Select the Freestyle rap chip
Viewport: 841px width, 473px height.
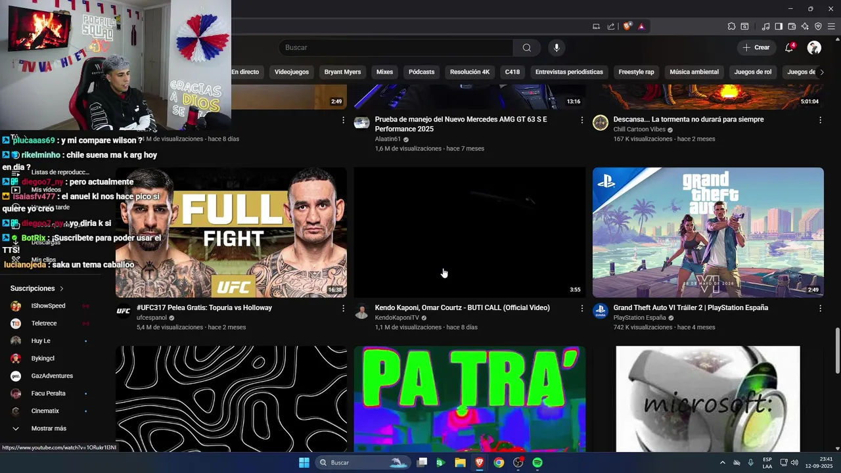point(636,72)
